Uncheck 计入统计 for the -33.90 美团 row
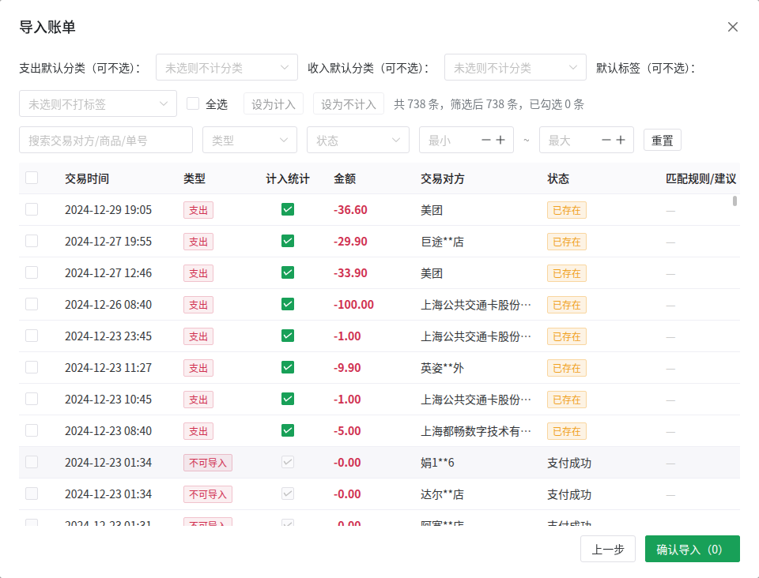The image size is (759, 578). (288, 272)
